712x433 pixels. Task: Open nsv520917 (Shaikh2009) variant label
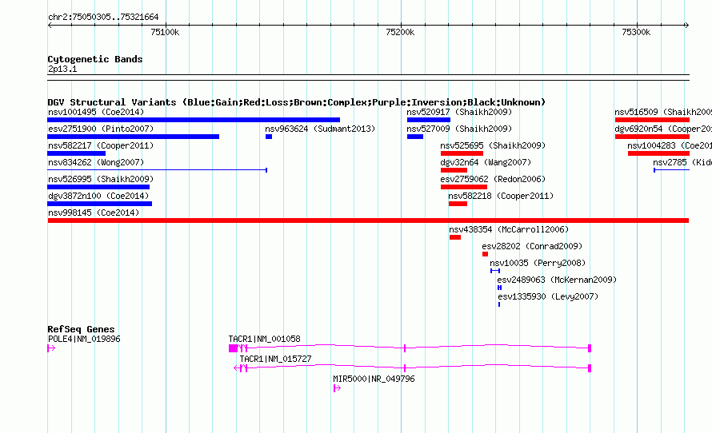pos(459,112)
